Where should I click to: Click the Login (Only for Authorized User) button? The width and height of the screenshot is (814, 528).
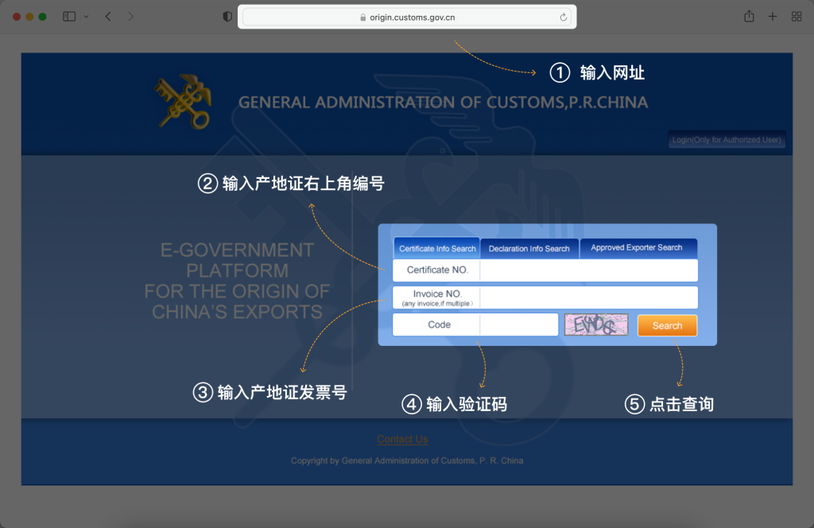pos(727,140)
